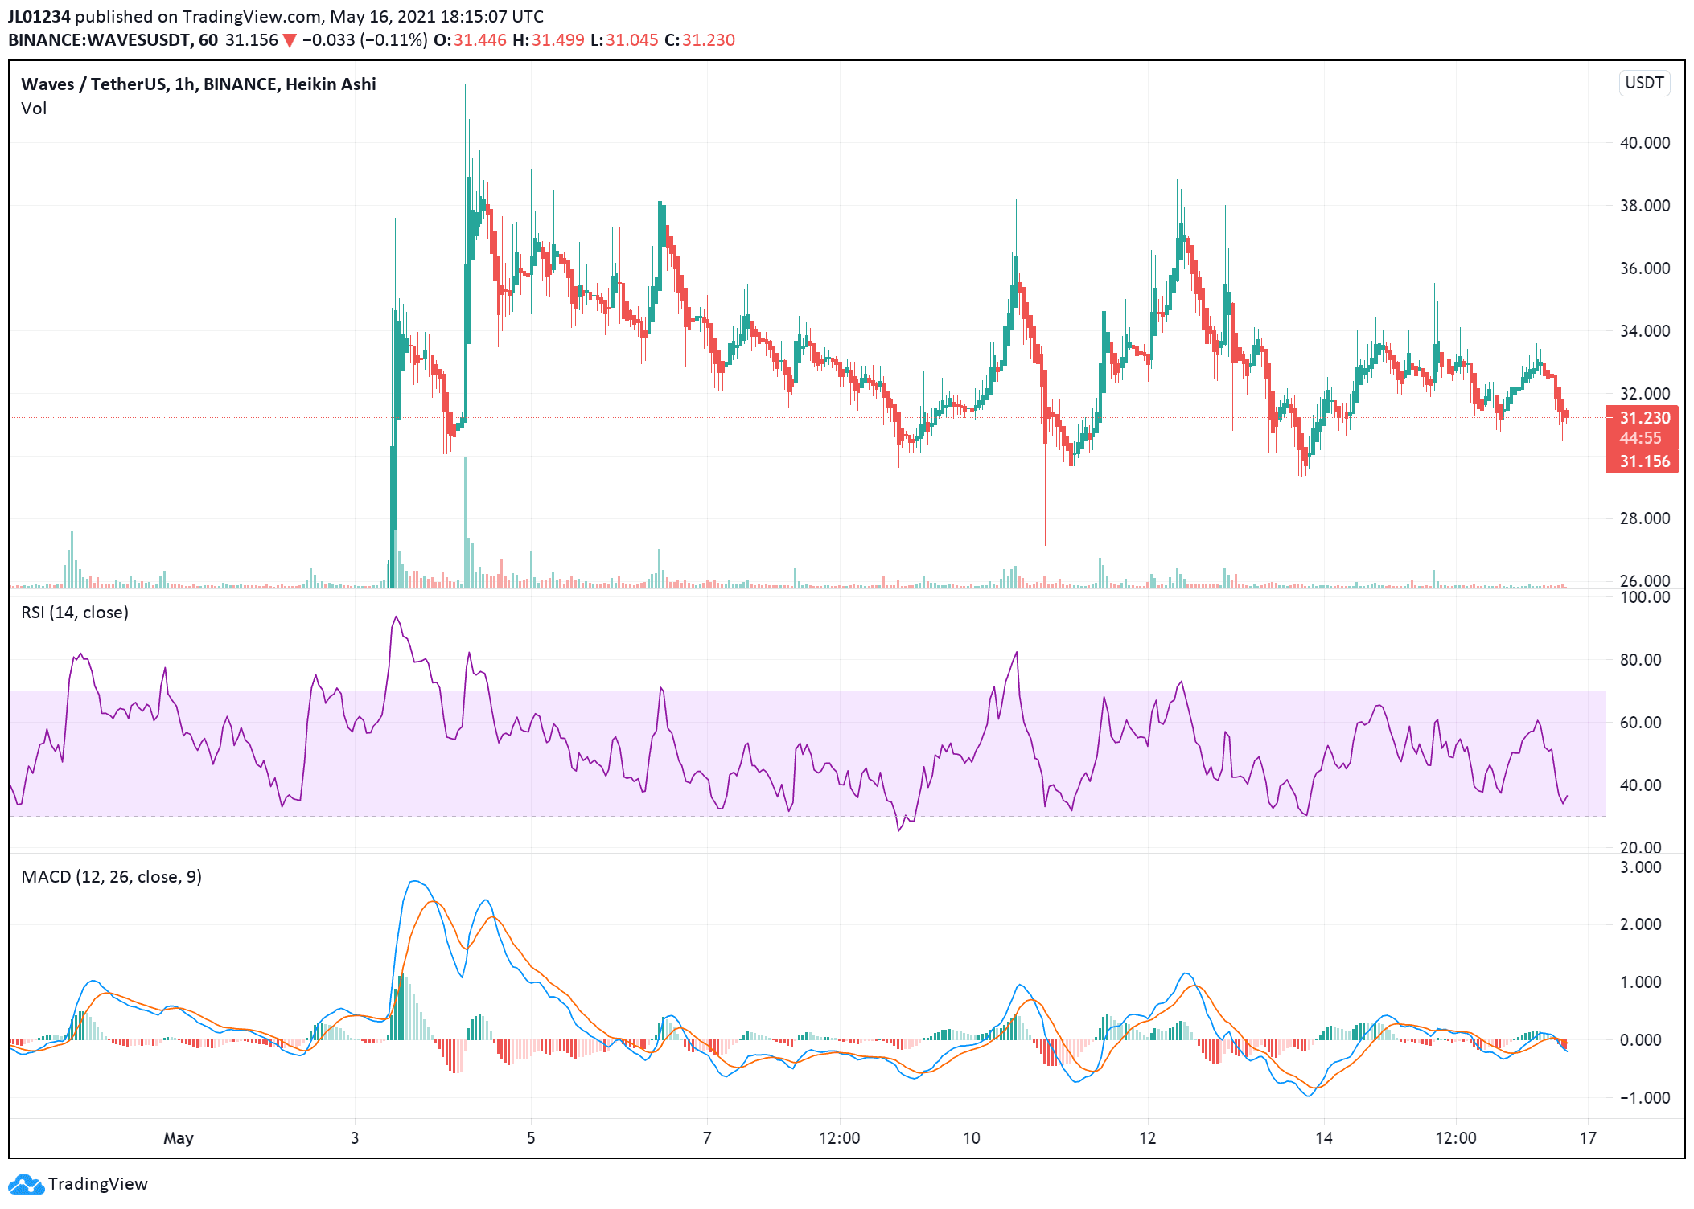Screen dimensions: 1694x1209
Task: Click the USDT currency label button
Action: click(x=1643, y=84)
